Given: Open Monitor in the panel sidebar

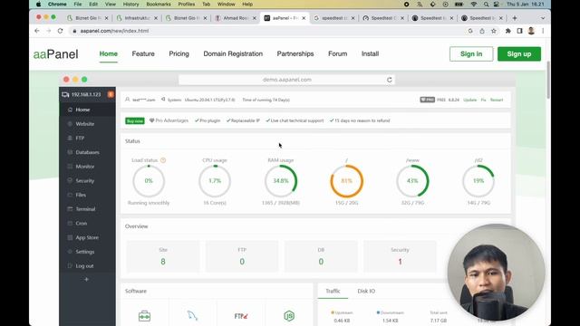Looking at the screenshot, I should [87, 167].
